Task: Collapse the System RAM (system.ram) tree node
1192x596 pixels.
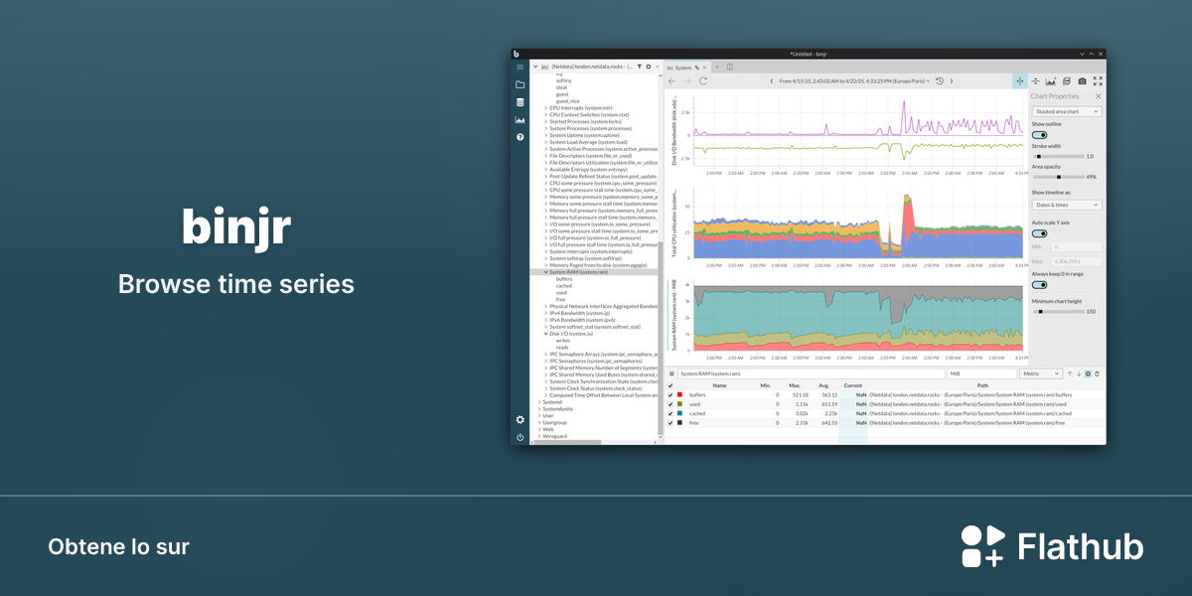Action: [x=546, y=272]
